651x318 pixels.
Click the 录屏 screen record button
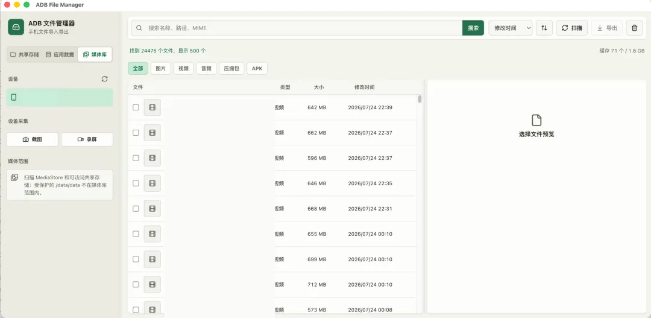(x=87, y=139)
